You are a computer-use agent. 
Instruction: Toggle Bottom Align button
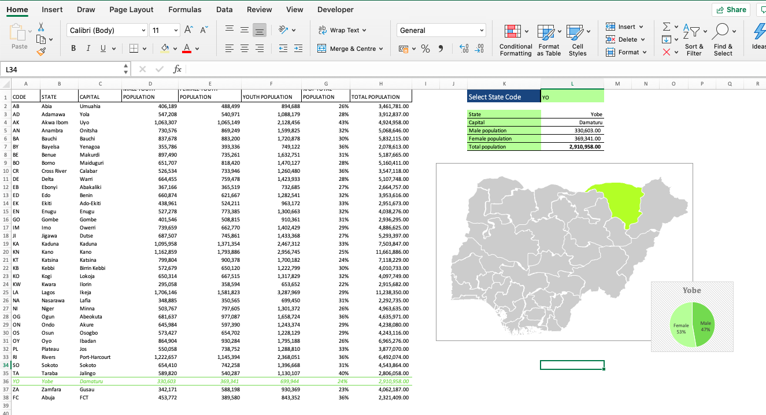click(x=260, y=30)
